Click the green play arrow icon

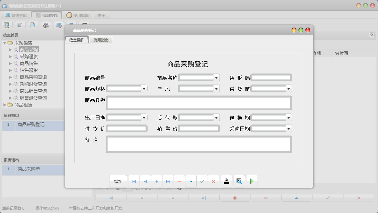click(x=252, y=181)
